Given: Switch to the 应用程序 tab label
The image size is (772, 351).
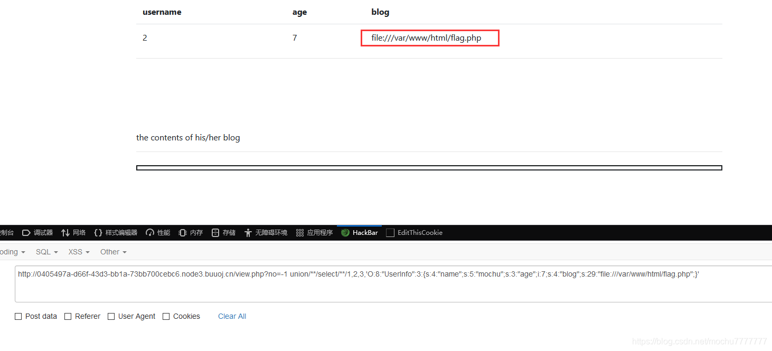Looking at the screenshot, I should coord(320,233).
